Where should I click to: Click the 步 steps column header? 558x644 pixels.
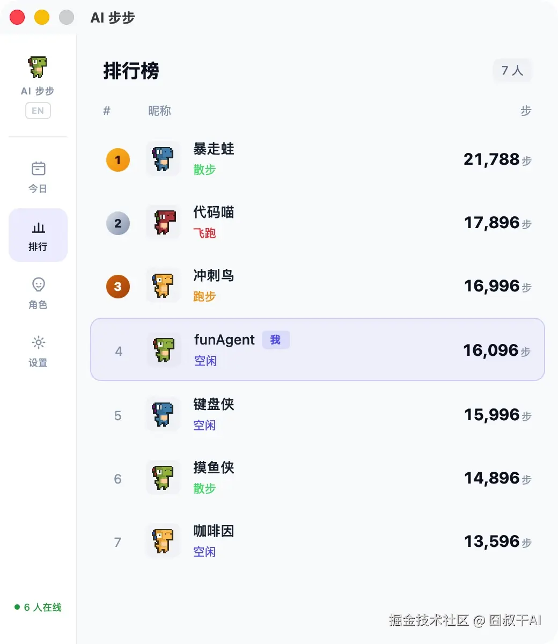[x=526, y=111]
